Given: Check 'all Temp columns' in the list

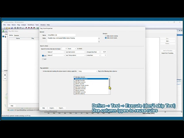Looking at the screenshot, I should [x=75, y=87].
